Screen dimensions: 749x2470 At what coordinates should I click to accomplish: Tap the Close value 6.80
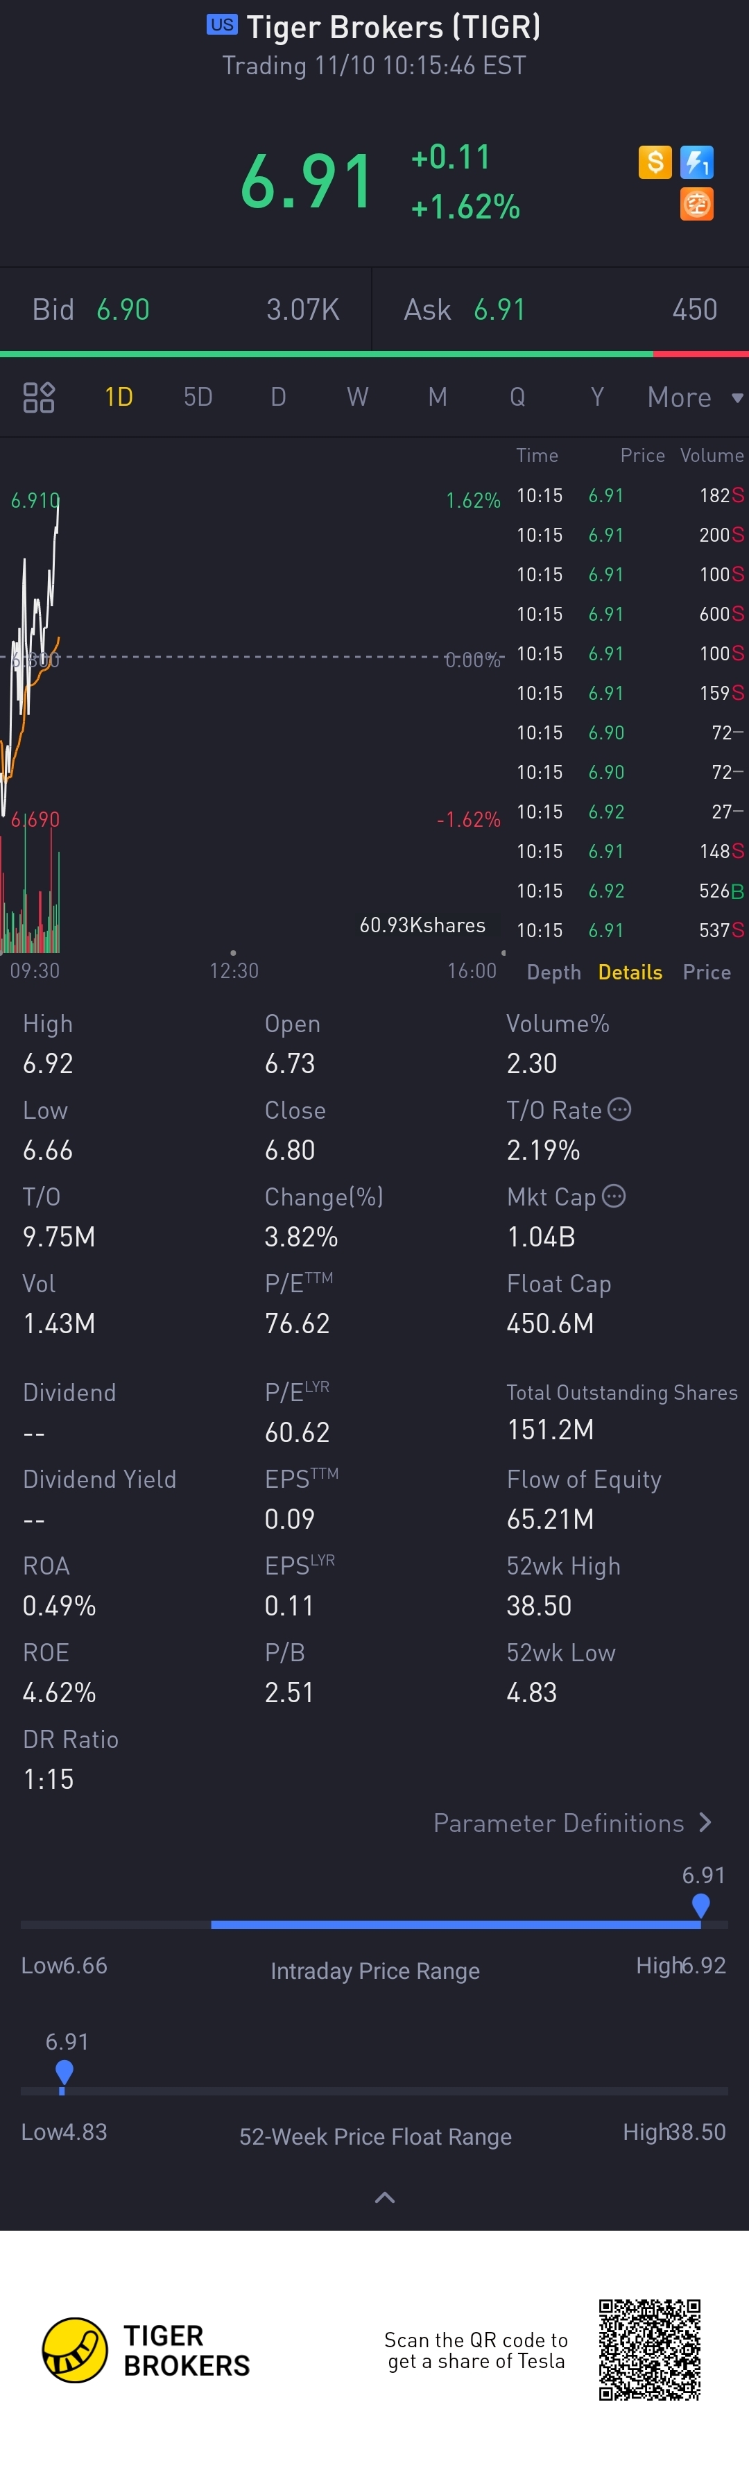[x=290, y=1149]
